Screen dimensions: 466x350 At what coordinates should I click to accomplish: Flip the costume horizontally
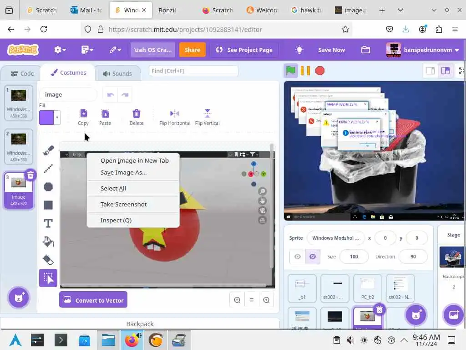pos(175,117)
